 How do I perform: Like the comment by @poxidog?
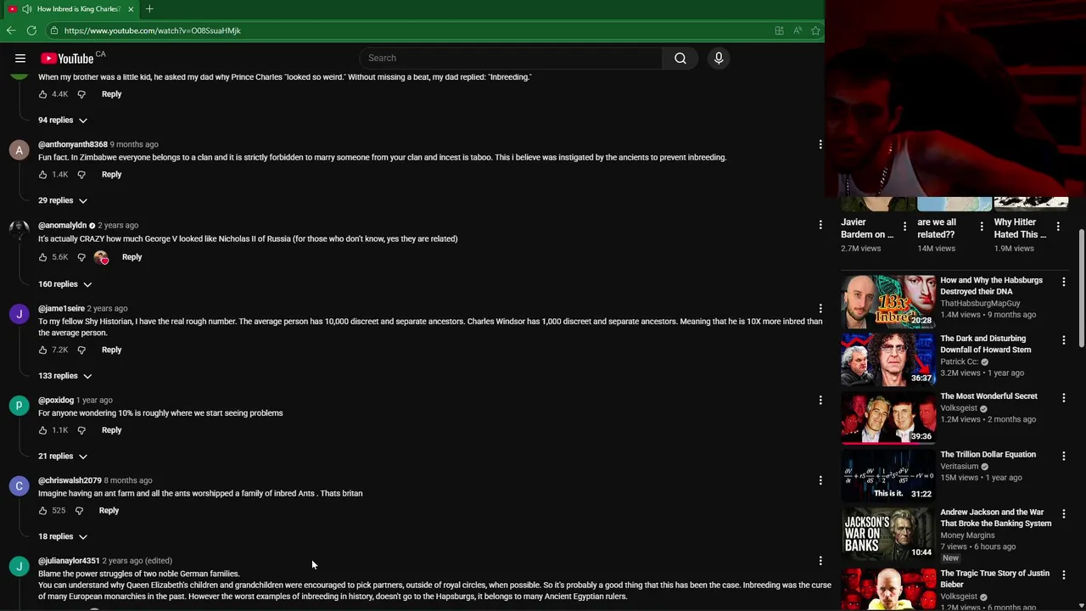click(x=43, y=430)
